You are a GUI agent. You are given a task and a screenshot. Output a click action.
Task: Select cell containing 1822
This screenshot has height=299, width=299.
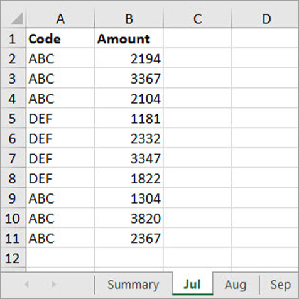[x=129, y=178]
